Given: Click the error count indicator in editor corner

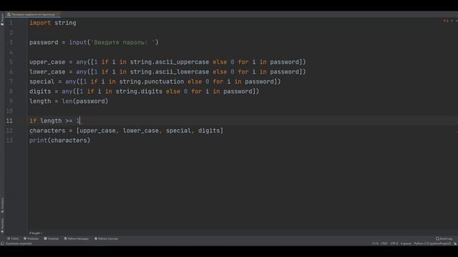Looking at the screenshot, I should click(446, 21).
